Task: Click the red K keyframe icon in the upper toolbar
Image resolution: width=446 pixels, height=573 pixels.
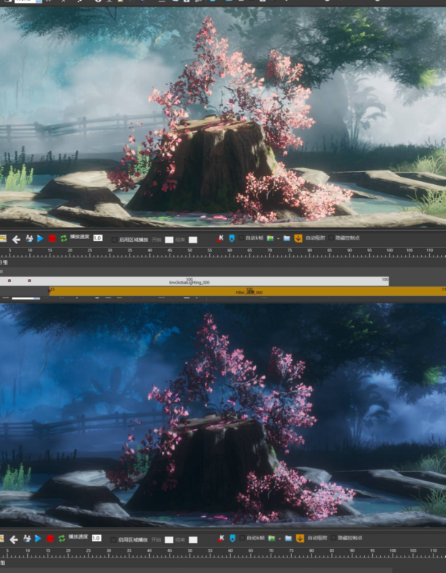Action: tap(221, 238)
